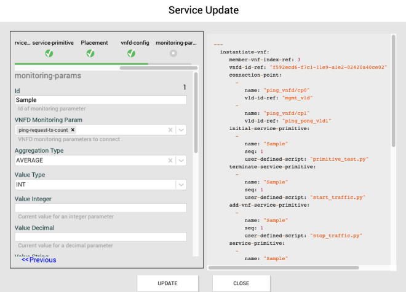The width and height of the screenshot is (406, 292).
Task: Clear the VNFD Monitoring Param selection
Action: click(x=170, y=130)
